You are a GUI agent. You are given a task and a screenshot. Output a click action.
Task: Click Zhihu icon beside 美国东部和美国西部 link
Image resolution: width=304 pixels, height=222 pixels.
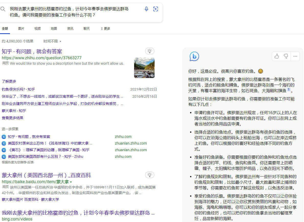[4, 157]
